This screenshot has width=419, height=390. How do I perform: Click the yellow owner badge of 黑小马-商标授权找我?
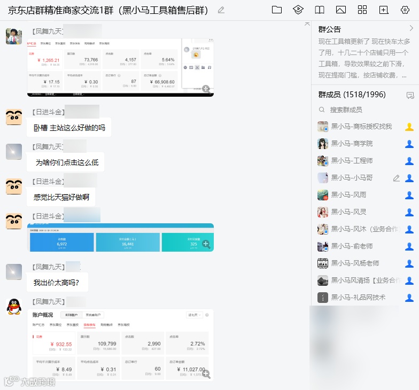pyautogui.click(x=409, y=127)
